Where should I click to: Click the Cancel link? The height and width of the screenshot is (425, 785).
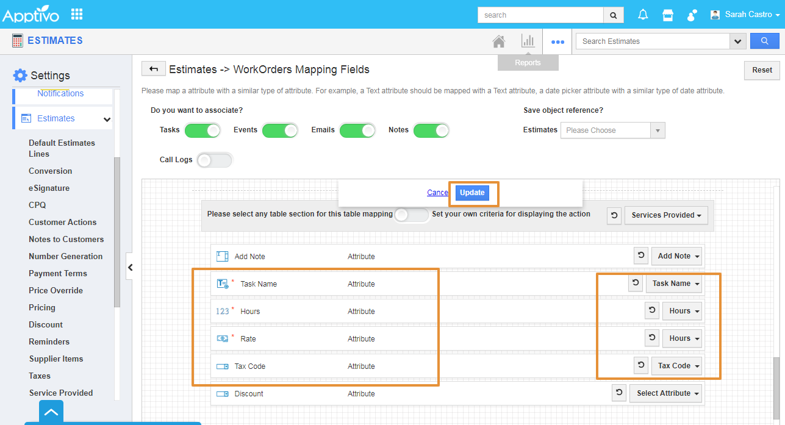point(437,193)
